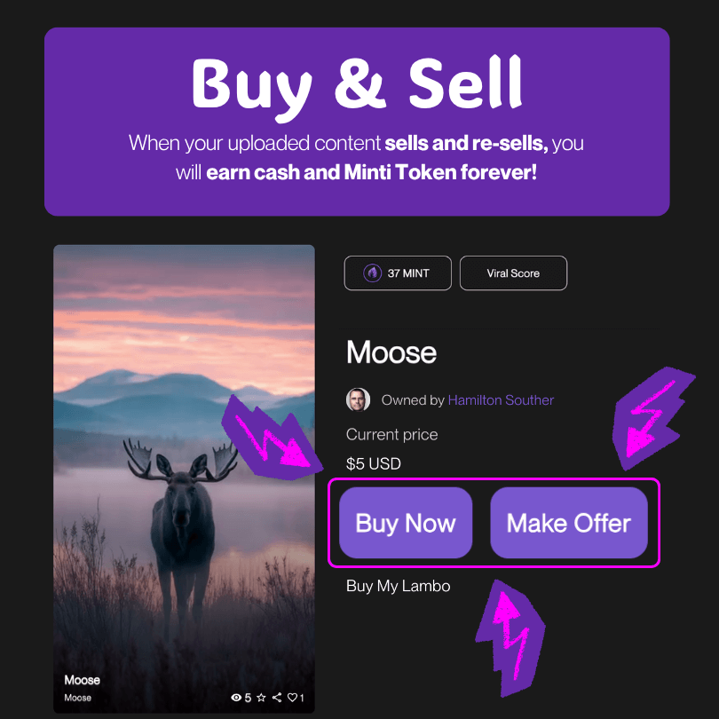The width and height of the screenshot is (719, 719).
Task: Click the owner's avatar photo
Action: click(x=358, y=399)
